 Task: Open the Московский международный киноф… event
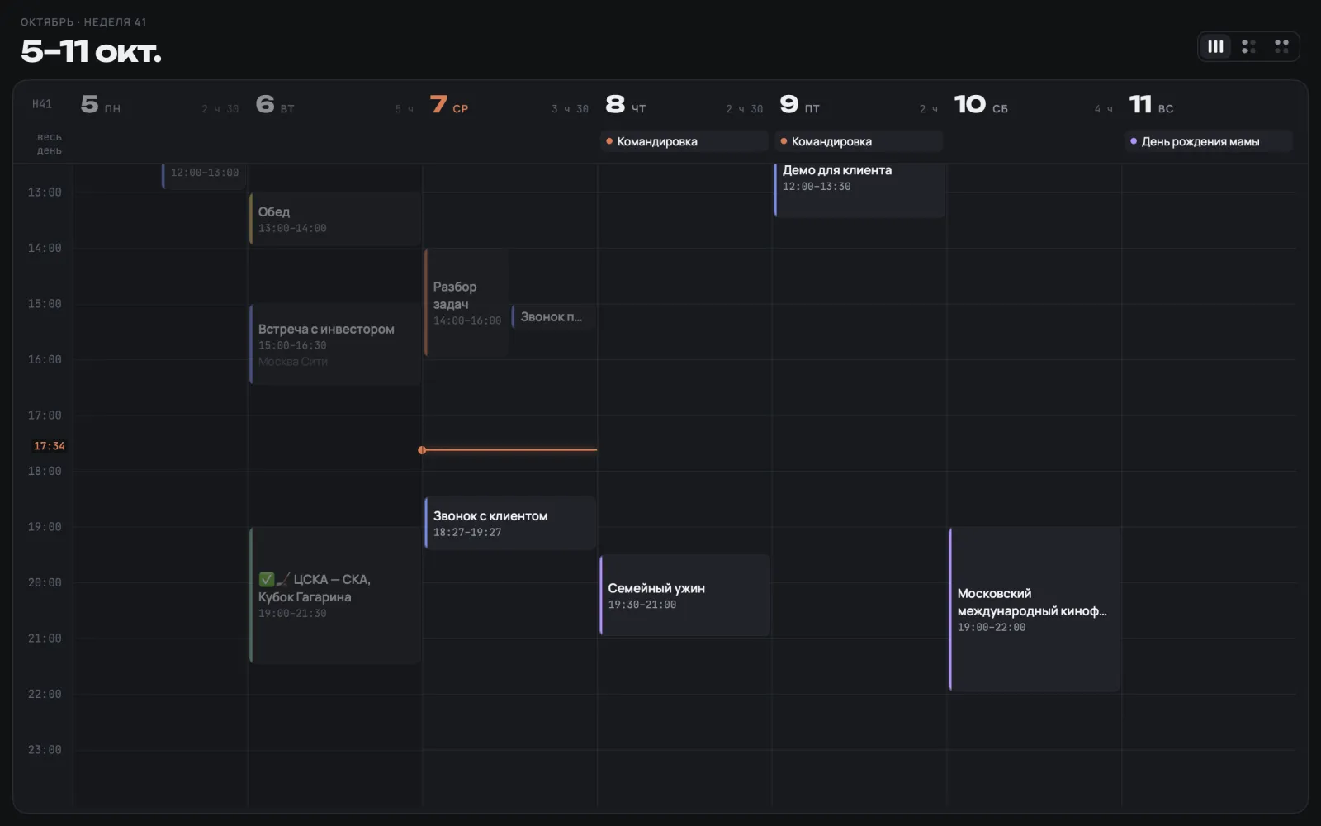click(1034, 609)
